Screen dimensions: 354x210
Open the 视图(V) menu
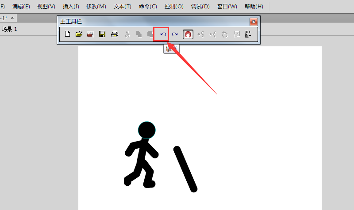pyautogui.click(x=46, y=7)
